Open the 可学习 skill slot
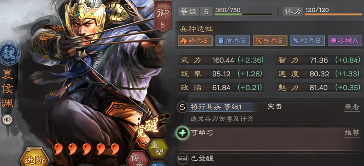364x166 pixels. pos(269,139)
